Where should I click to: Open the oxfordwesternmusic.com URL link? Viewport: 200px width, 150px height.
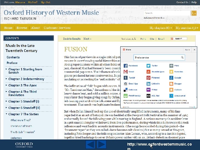coord(159,146)
